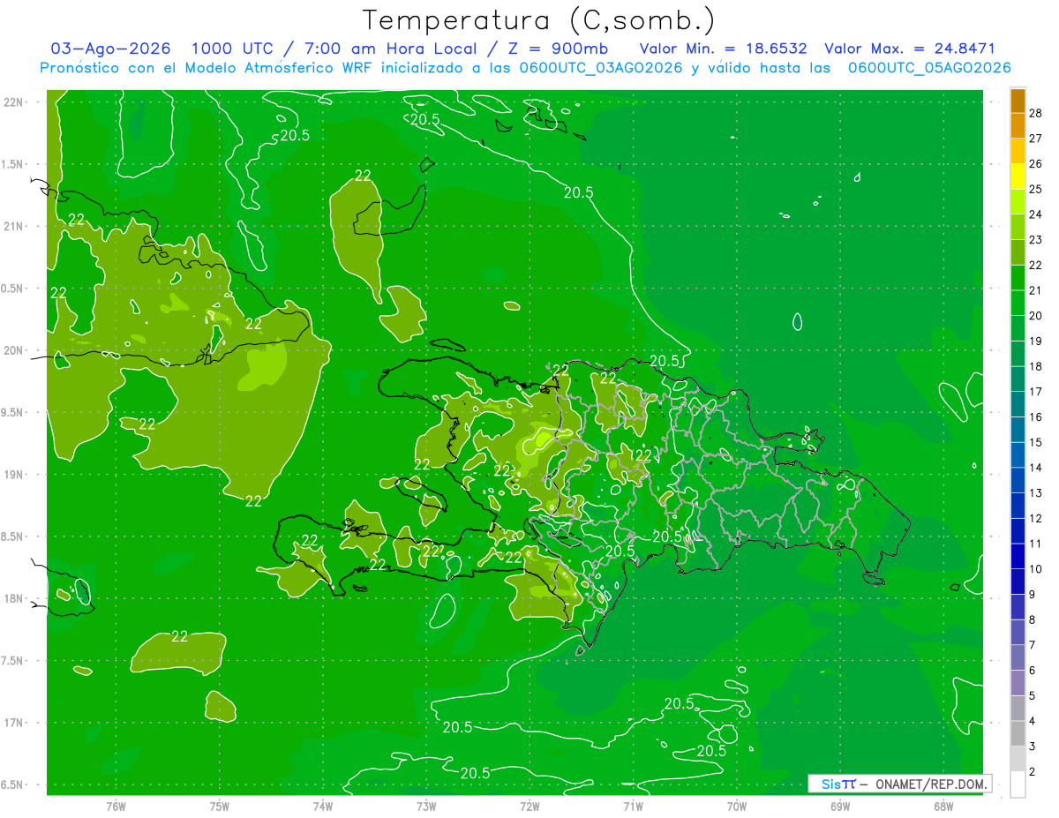
Task: Click the yellow swatch between 25 and 26
Action: 1018,176
